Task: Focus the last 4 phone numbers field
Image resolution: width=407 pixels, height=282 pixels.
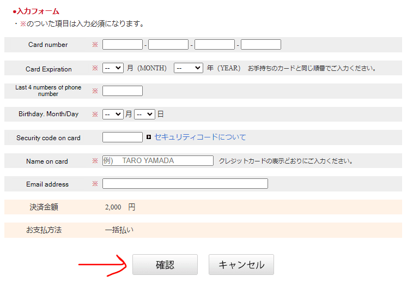Action: (123, 91)
